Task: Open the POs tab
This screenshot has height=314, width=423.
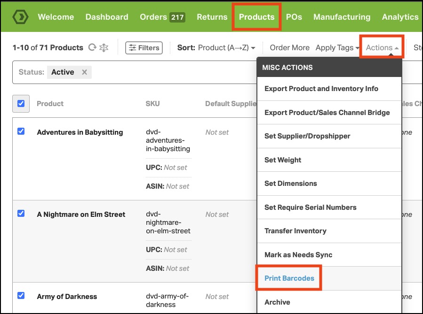Action: pyautogui.click(x=294, y=17)
